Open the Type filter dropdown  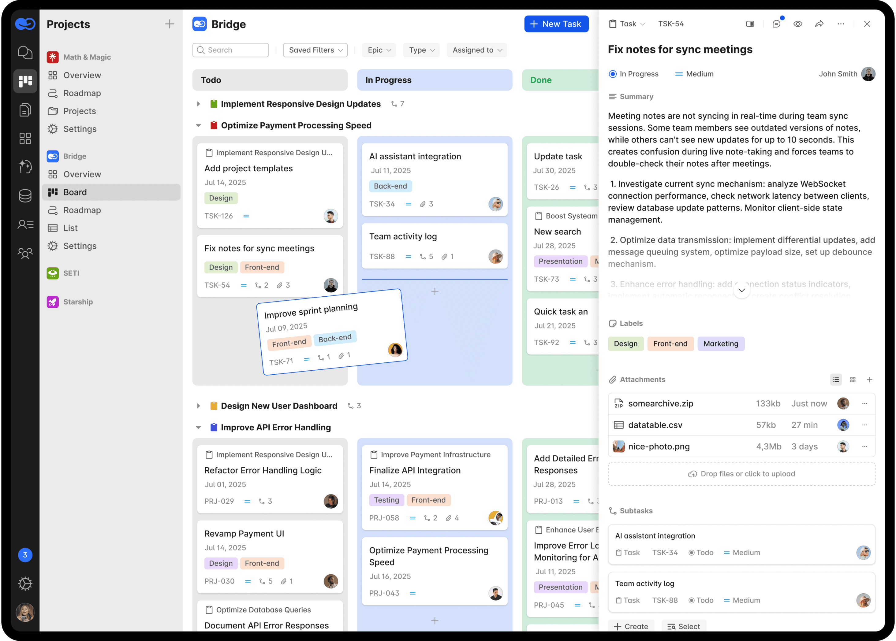point(421,50)
